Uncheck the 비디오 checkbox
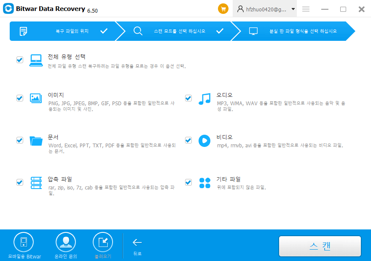The image size is (371, 261). click(188, 140)
